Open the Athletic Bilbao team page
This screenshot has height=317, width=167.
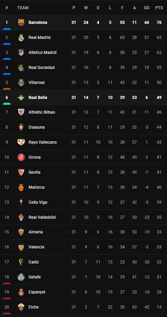[x=42, y=112]
